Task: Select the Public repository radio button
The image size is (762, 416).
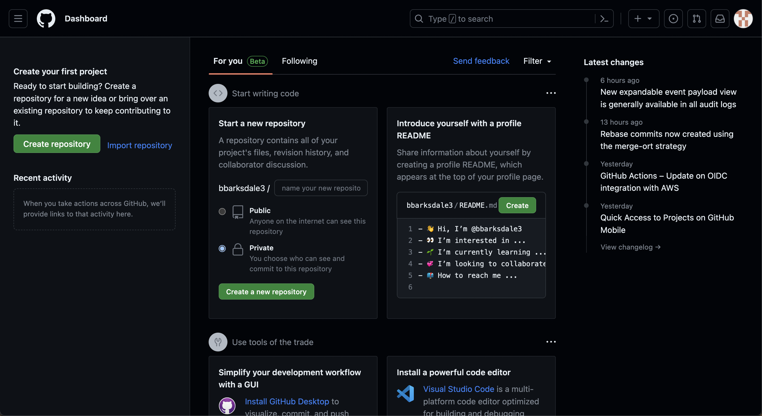Action: pyautogui.click(x=221, y=211)
